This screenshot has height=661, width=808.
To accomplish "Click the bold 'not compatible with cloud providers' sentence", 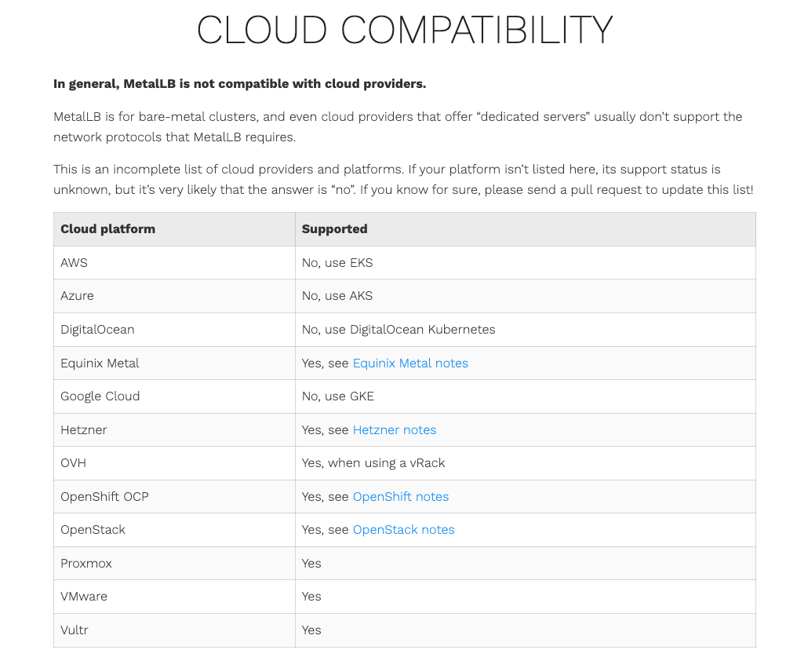I will 239,83.
